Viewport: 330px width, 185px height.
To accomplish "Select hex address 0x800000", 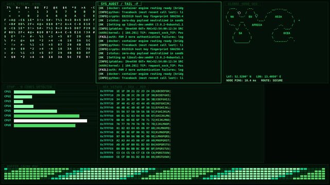I will pos(107,157).
